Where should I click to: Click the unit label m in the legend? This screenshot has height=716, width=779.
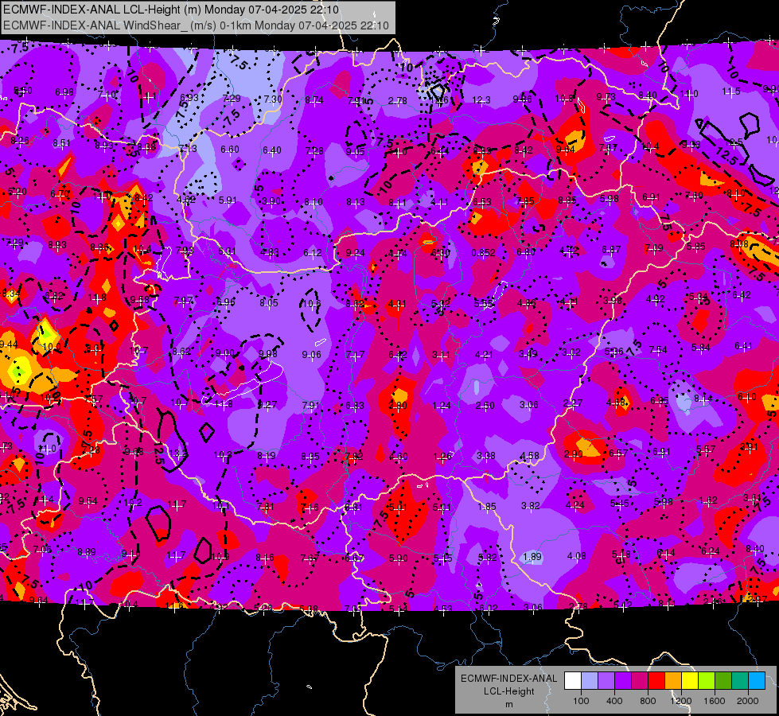508,705
